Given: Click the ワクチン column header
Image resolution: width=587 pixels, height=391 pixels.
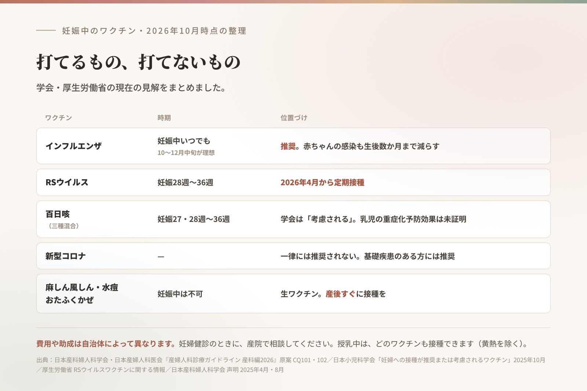Looking at the screenshot, I should 59,118.
